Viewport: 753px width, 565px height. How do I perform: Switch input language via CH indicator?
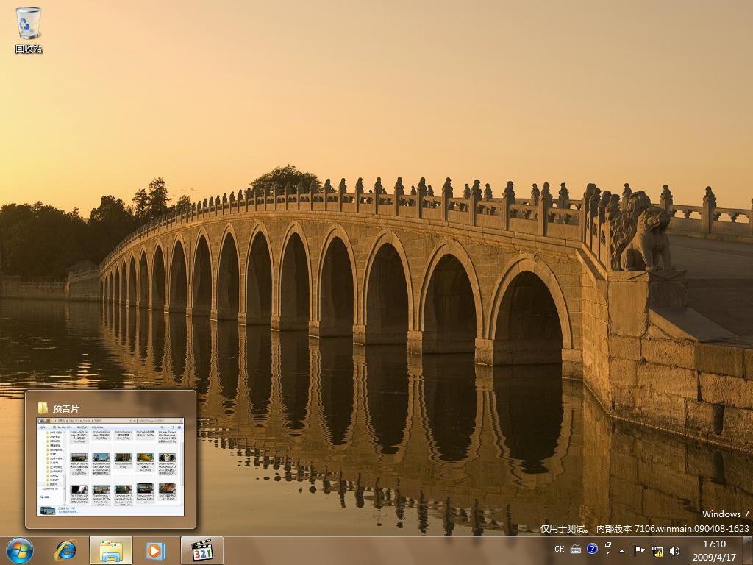coord(560,549)
